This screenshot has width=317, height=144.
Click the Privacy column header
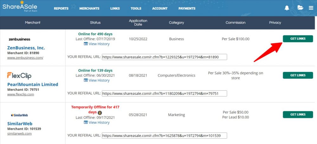(275, 22)
